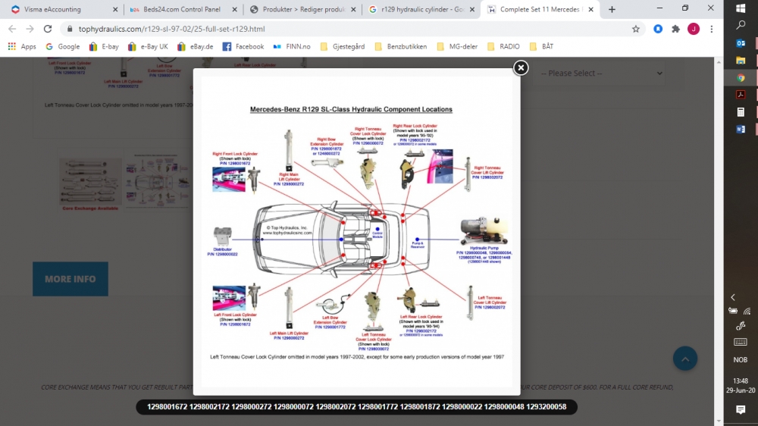Image resolution: width=758 pixels, height=426 pixels.
Task: View site security lock icon
Action: point(70,29)
